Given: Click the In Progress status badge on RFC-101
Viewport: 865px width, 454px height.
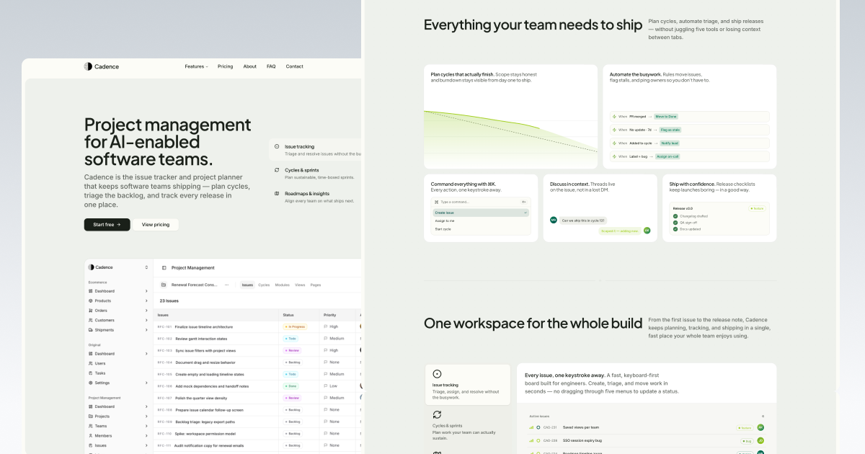Looking at the screenshot, I should click(x=295, y=326).
